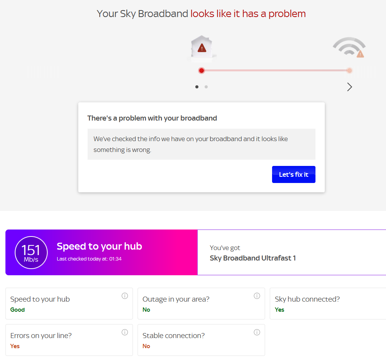Click the Outage in your area label
Screen dimensions: 386x359
coord(176,299)
